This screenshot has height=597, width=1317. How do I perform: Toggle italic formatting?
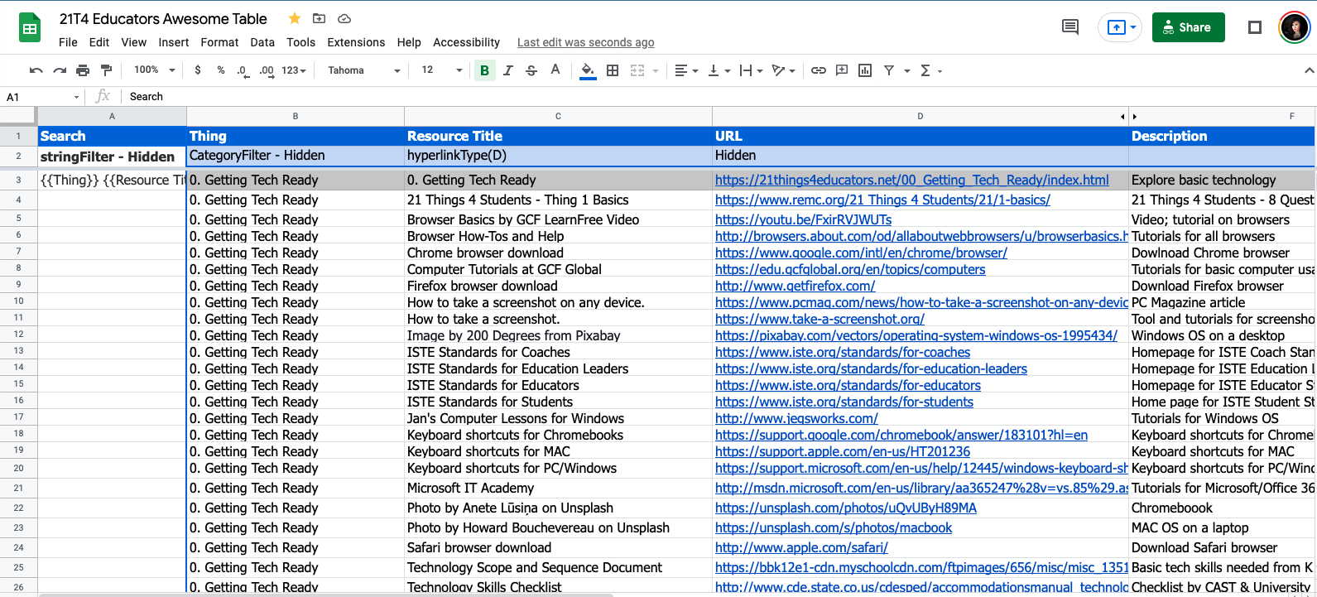coord(508,70)
